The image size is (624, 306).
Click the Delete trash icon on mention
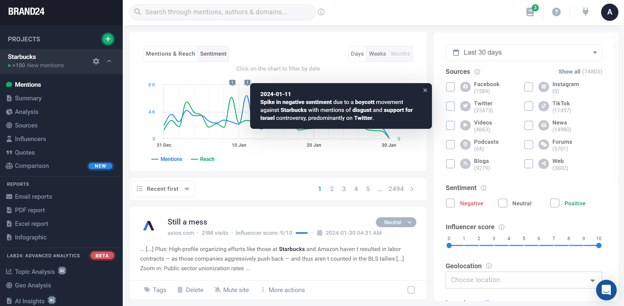[x=180, y=290]
